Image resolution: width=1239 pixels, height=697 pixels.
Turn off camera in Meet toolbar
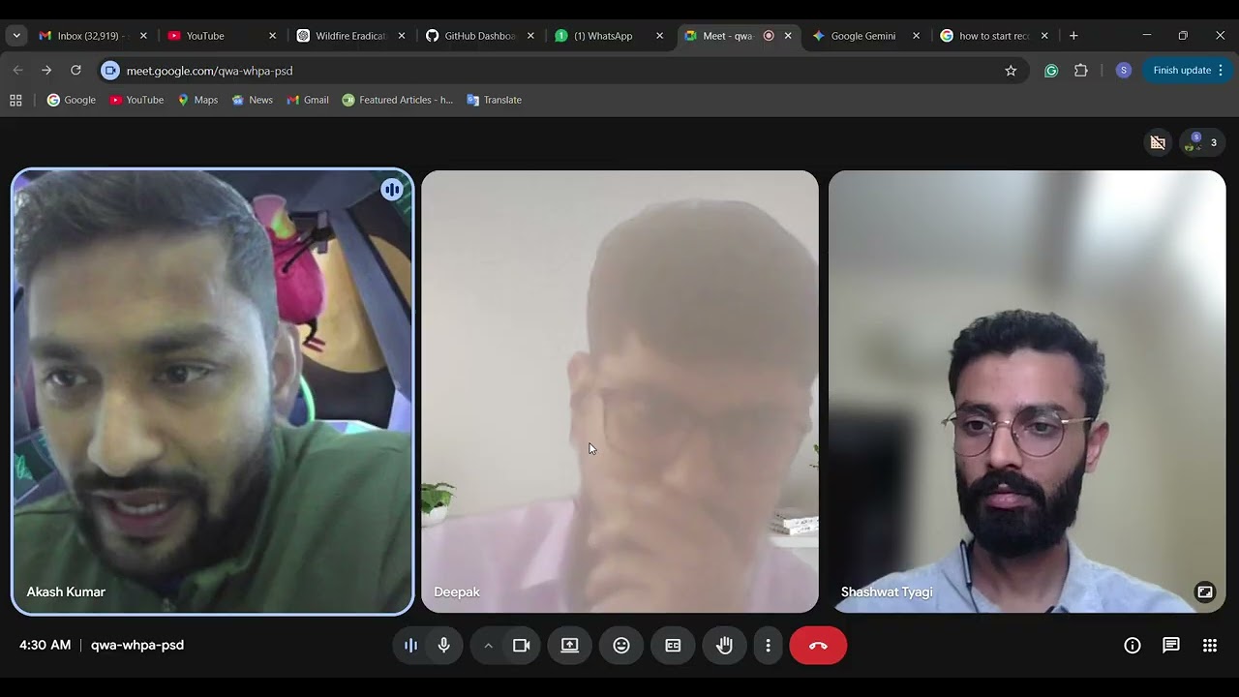(x=522, y=646)
